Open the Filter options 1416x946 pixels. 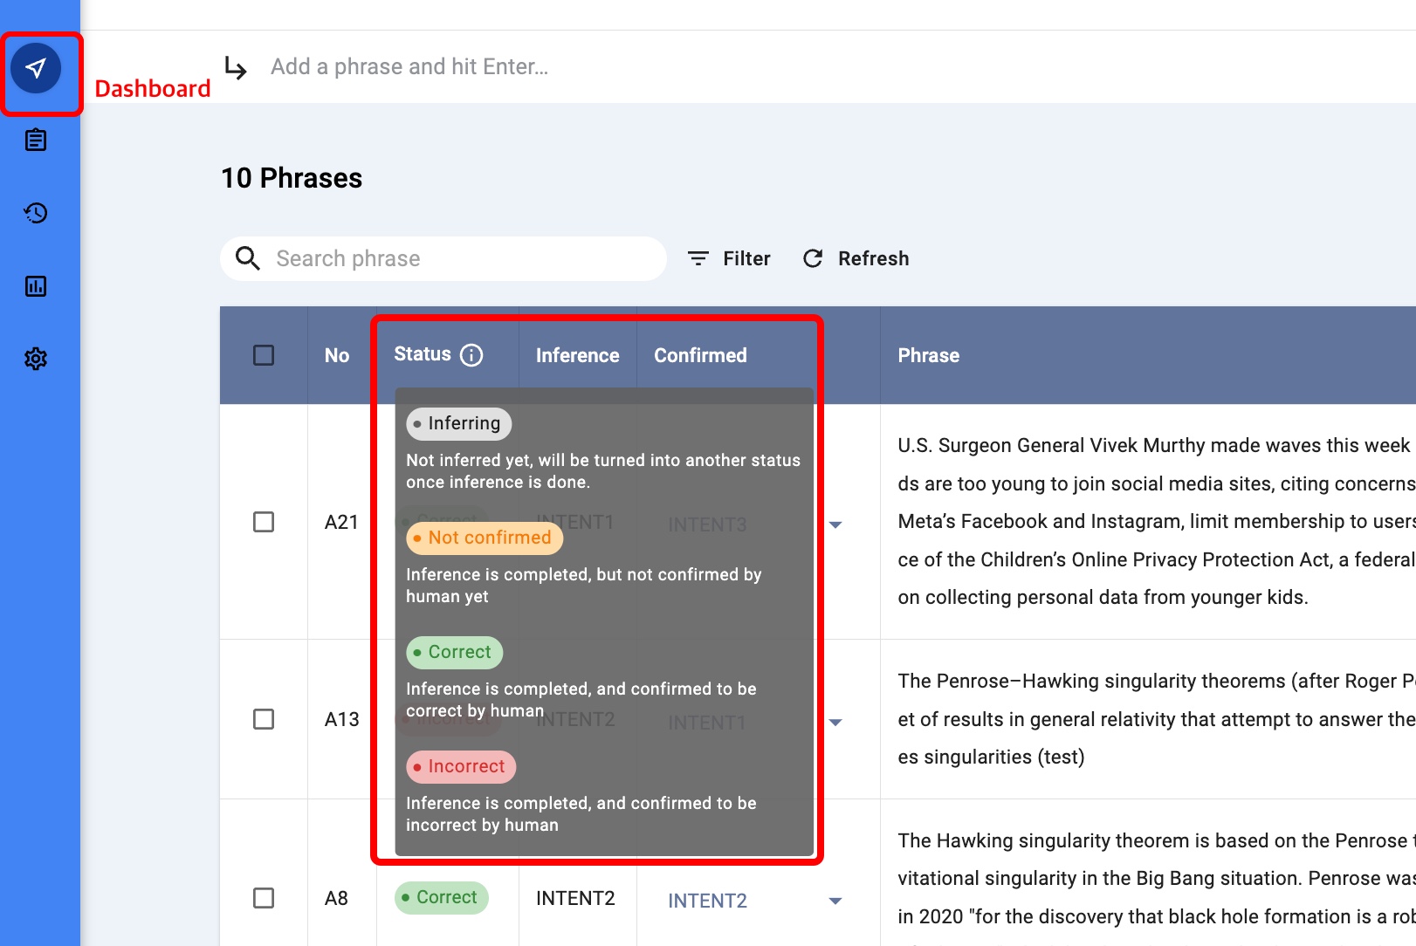click(x=730, y=258)
